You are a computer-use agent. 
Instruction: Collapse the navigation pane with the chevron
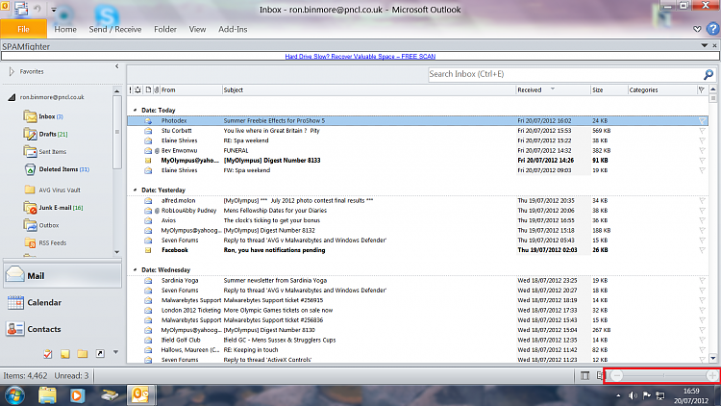[x=116, y=66]
